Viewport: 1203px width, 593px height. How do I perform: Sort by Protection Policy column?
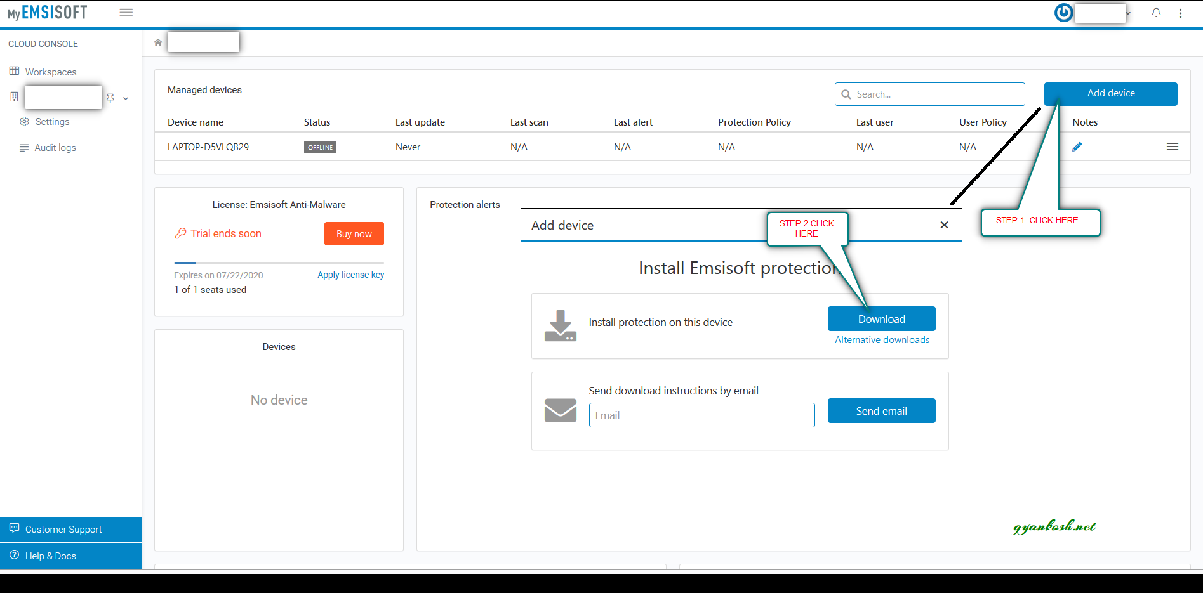754,122
